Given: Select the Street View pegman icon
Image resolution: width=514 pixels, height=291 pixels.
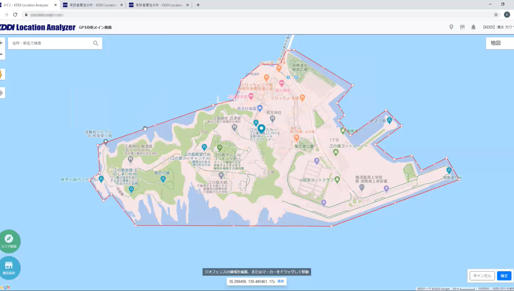Looking at the screenshot, I should coord(1,74).
